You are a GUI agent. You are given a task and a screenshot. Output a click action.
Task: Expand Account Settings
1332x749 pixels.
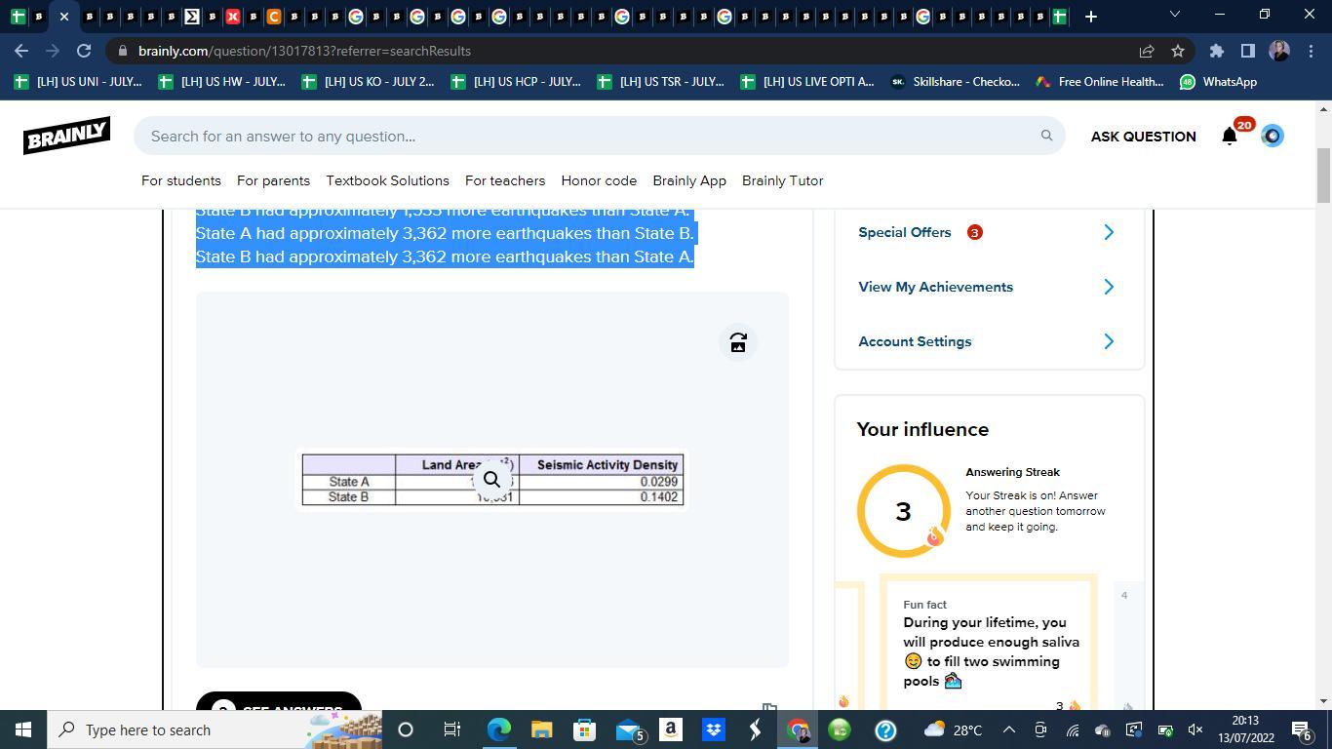[1108, 341]
